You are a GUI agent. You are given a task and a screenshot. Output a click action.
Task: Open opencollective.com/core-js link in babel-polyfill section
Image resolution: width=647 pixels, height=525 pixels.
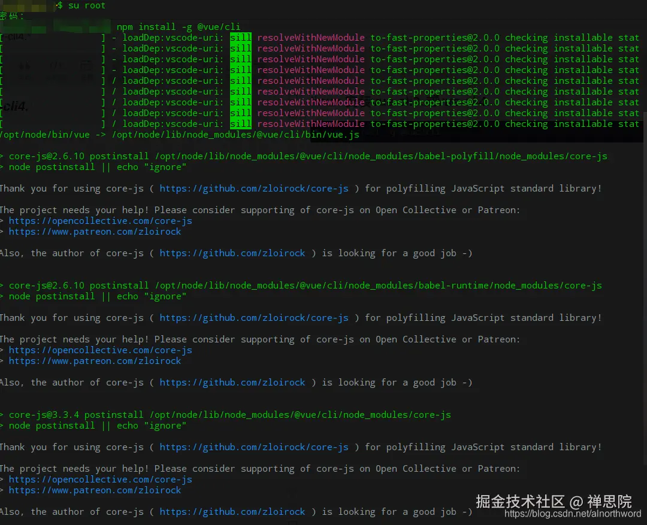click(x=101, y=221)
